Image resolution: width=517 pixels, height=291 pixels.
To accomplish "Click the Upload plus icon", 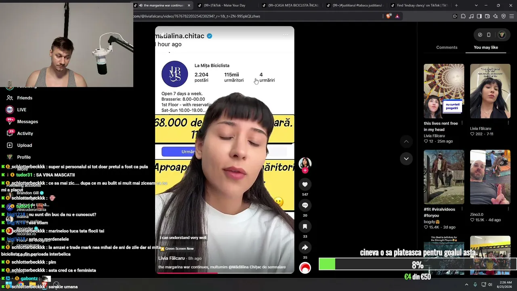I will 10,145.
